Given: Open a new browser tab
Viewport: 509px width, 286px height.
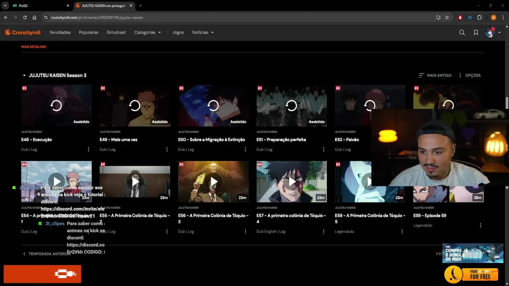Looking at the screenshot, I should tap(140, 6).
